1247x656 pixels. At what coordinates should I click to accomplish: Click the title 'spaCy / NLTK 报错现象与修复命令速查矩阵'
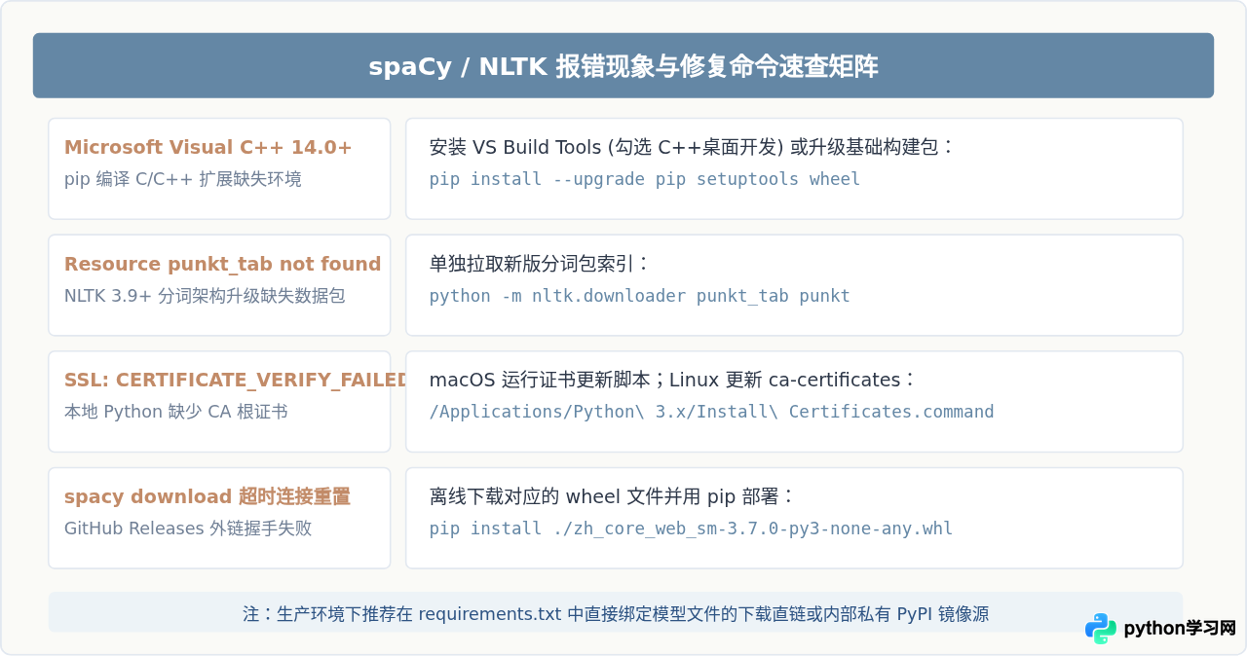(x=623, y=66)
